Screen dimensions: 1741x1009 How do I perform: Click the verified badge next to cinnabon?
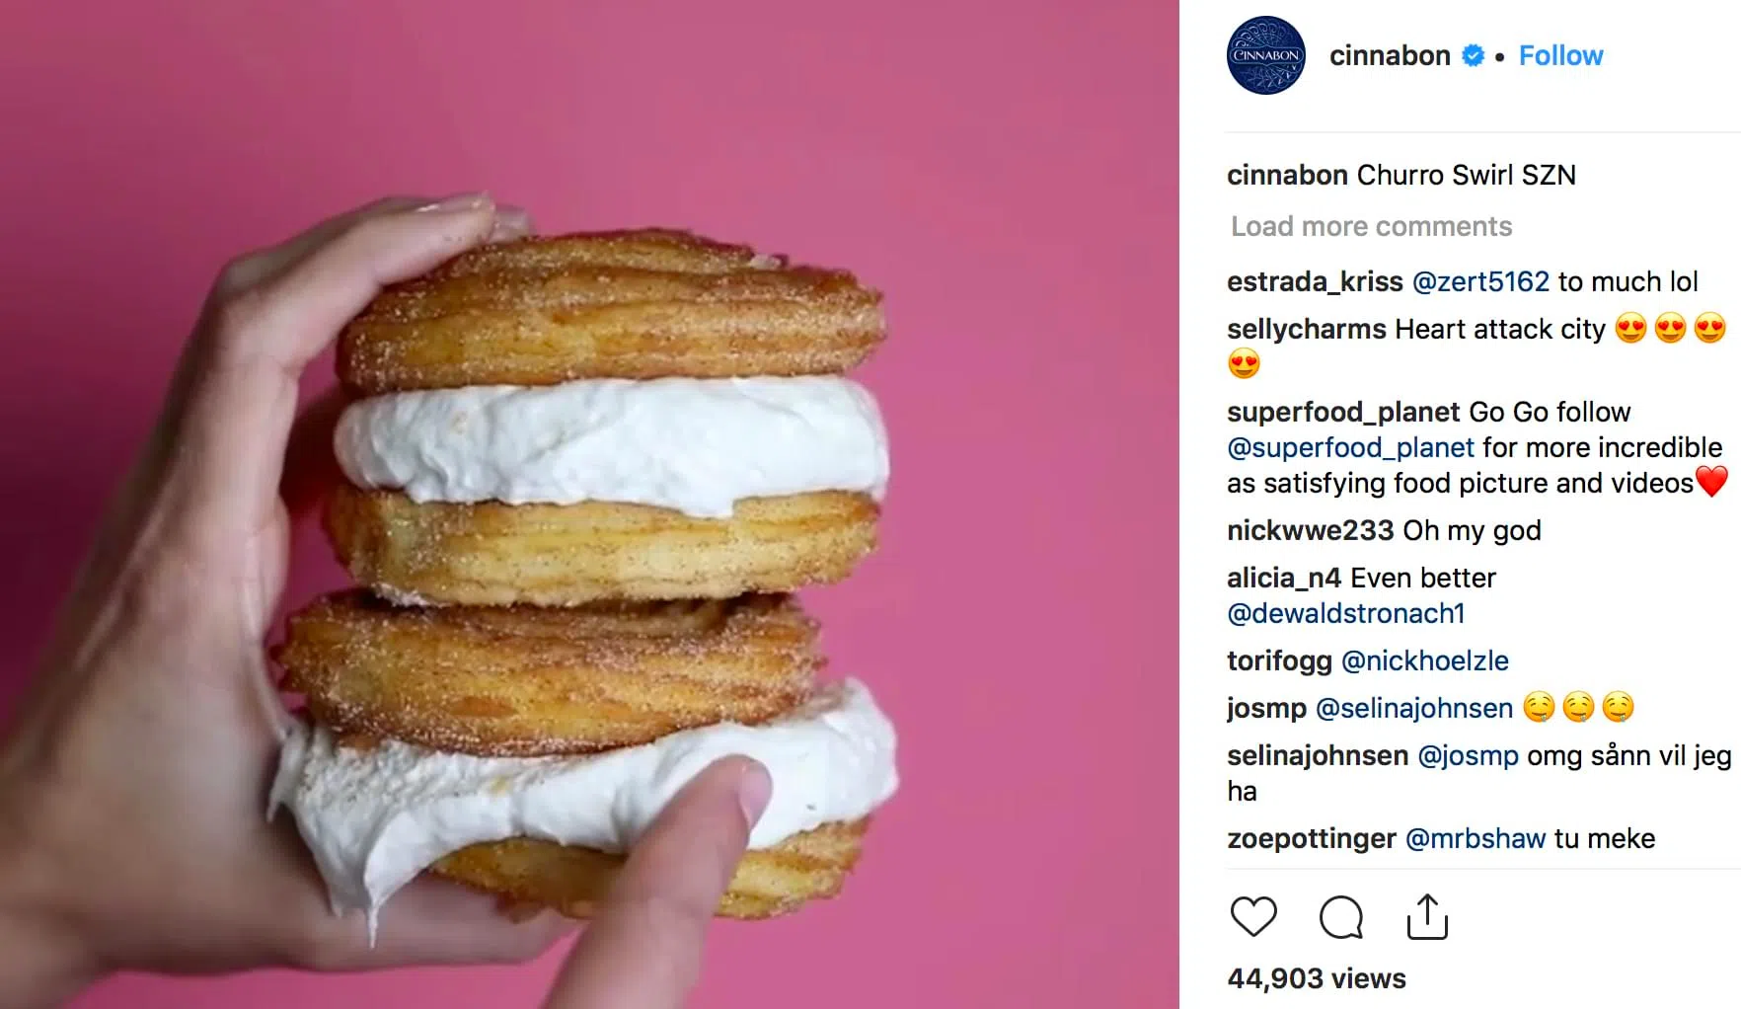tap(1473, 55)
